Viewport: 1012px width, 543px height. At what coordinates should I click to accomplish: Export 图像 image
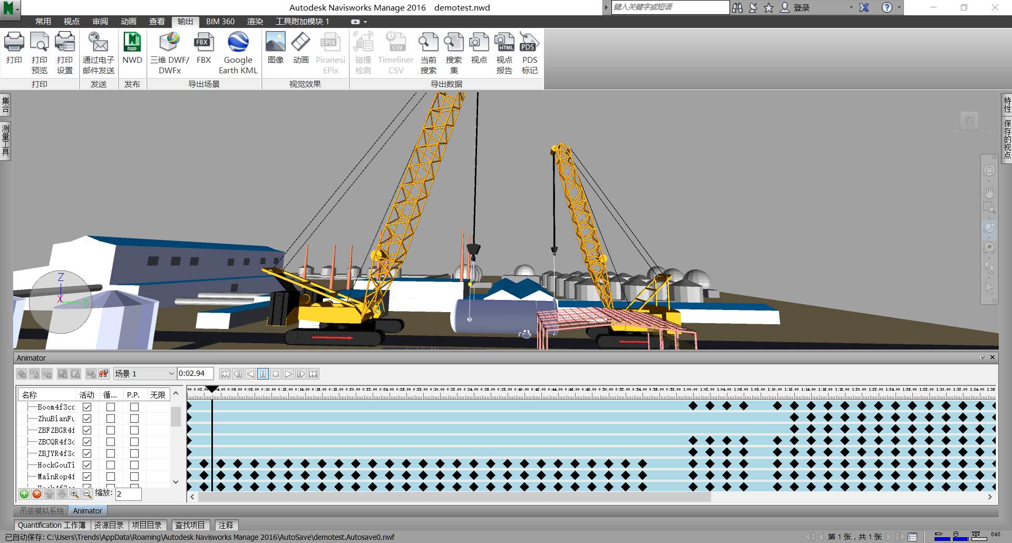pyautogui.click(x=276, y=48)
